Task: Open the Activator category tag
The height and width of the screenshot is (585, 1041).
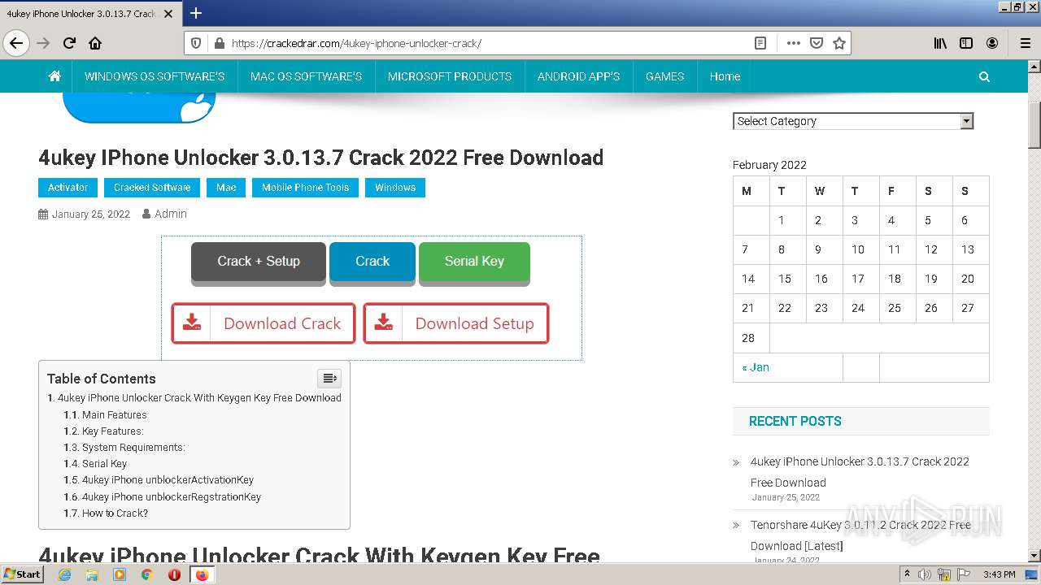Action: click(68, 188)
